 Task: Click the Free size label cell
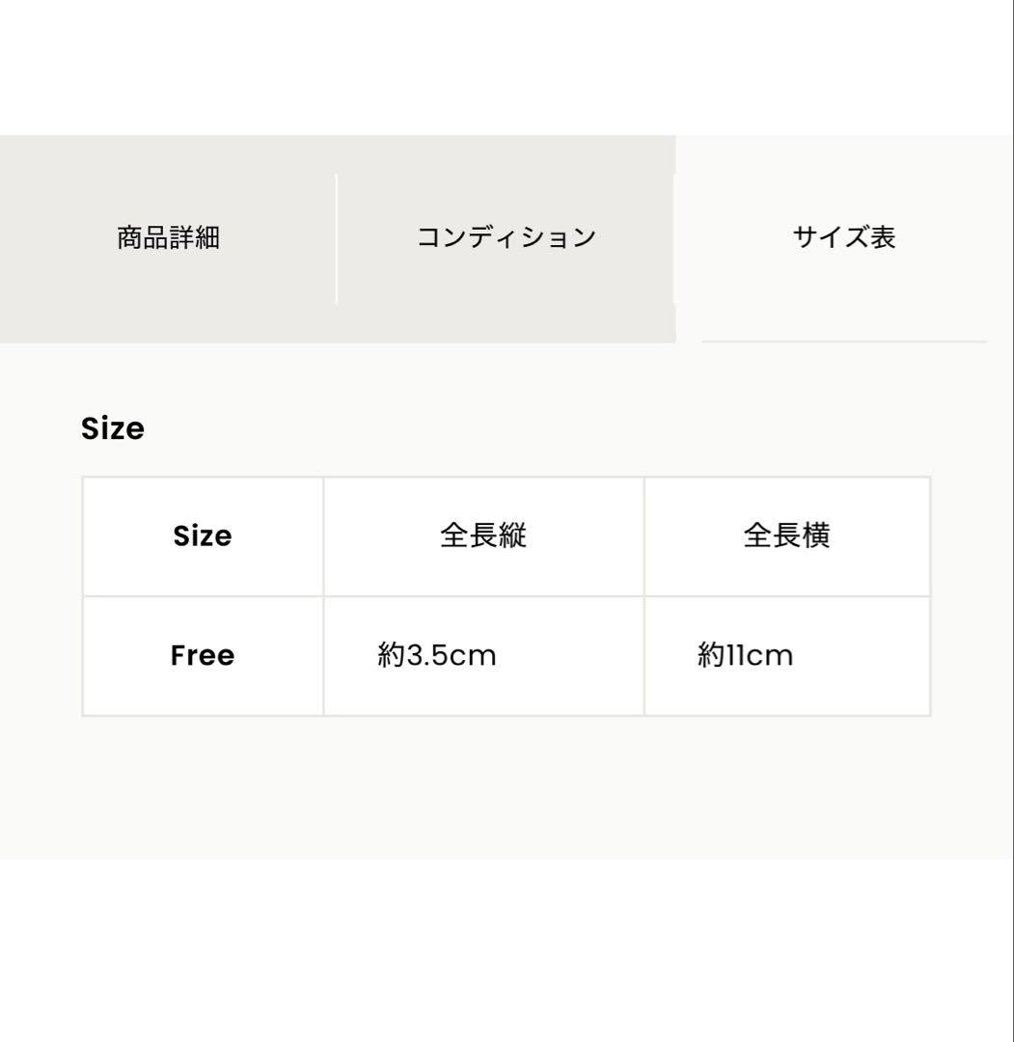[x=202, y=655]
